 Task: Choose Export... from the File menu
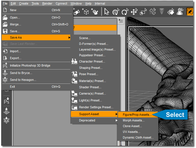click(36, 58)
